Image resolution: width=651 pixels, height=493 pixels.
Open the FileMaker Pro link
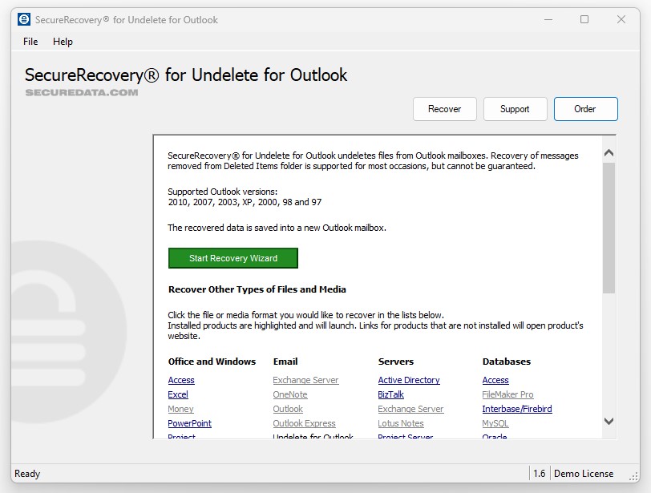click(x=507, y=394)
